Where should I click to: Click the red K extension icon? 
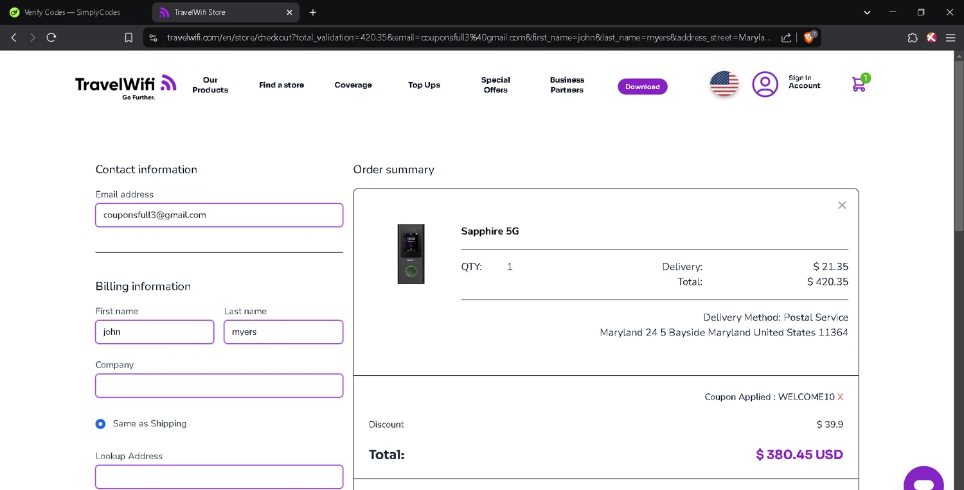point(931,38)
